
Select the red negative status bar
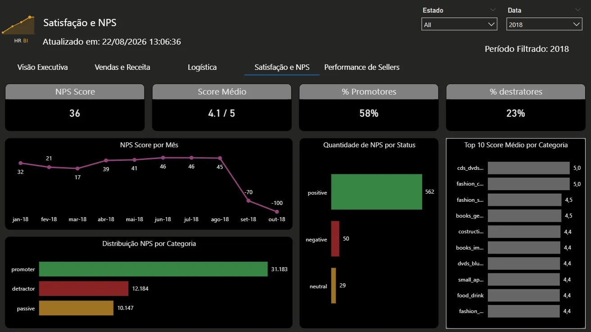pyautogui.click(x=335, y=239)
